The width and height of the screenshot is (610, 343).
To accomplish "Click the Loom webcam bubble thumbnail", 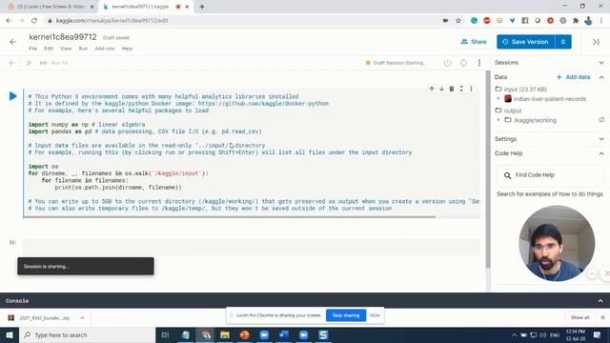I will (557, 243).
